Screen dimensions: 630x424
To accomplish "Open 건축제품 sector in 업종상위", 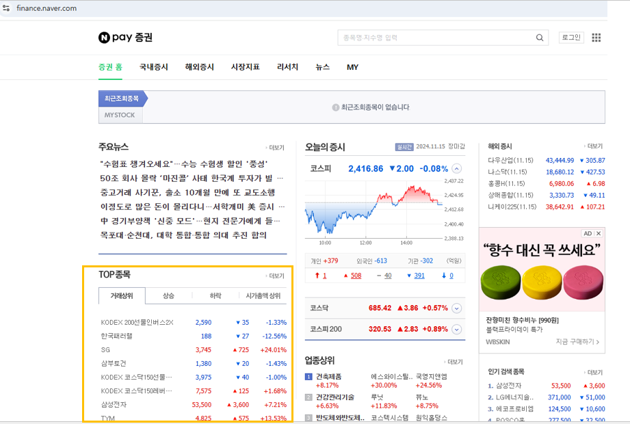I will 328,377.
